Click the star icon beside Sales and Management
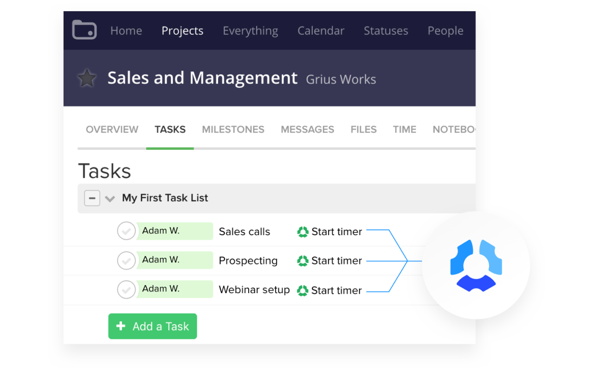This screenshot has height=371, width=594. click(87, 77)
